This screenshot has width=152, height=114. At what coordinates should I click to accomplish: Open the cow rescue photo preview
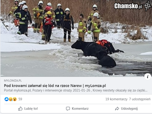point(76,38)
